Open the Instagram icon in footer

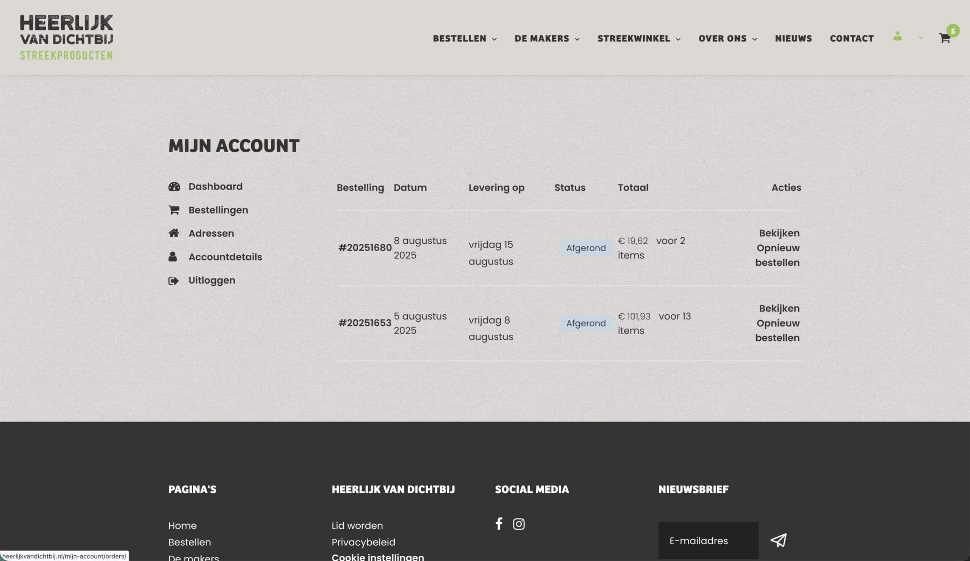518,524
